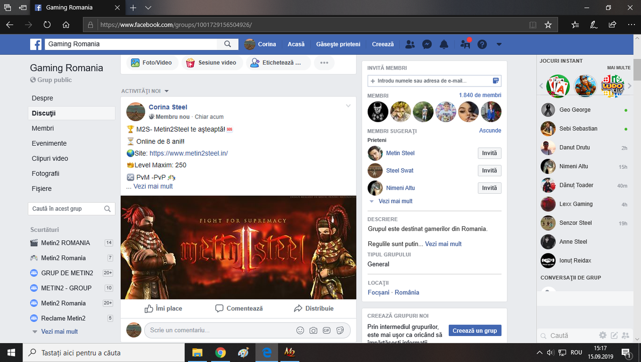The width and height of the screenshot is (641, 362).
Task: Create new group chat icon
Action: click(625, 335)
